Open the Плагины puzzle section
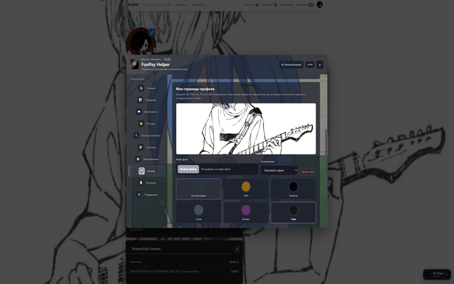The width and height of the screenshot is (454, 284). 147,147
